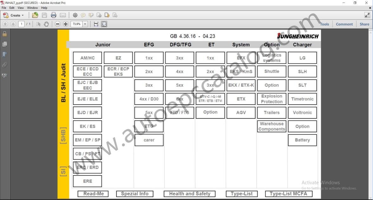Click the ETX system box

(x=241, y=99)
